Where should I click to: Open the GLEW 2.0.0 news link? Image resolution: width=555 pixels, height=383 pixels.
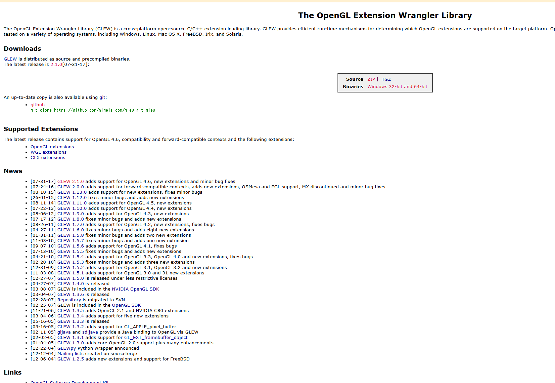(x=71, y=187)
